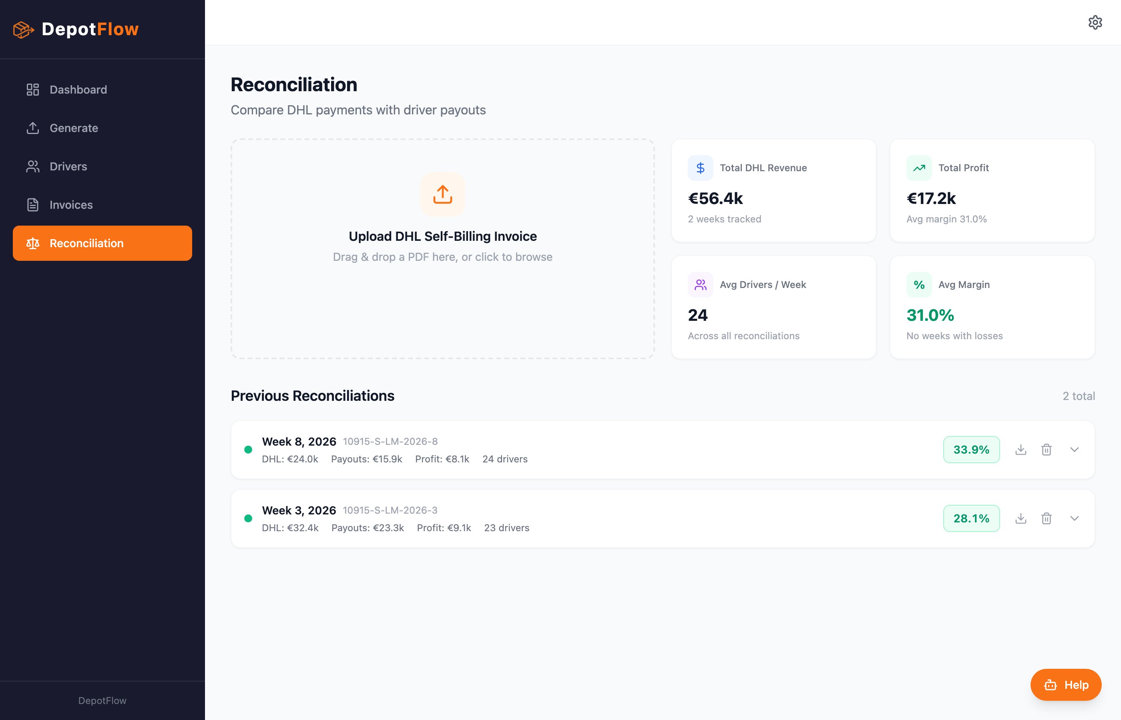1121x720 pixels.
Task: Open settings via the gear icon
Action: tap(1095, 22)
